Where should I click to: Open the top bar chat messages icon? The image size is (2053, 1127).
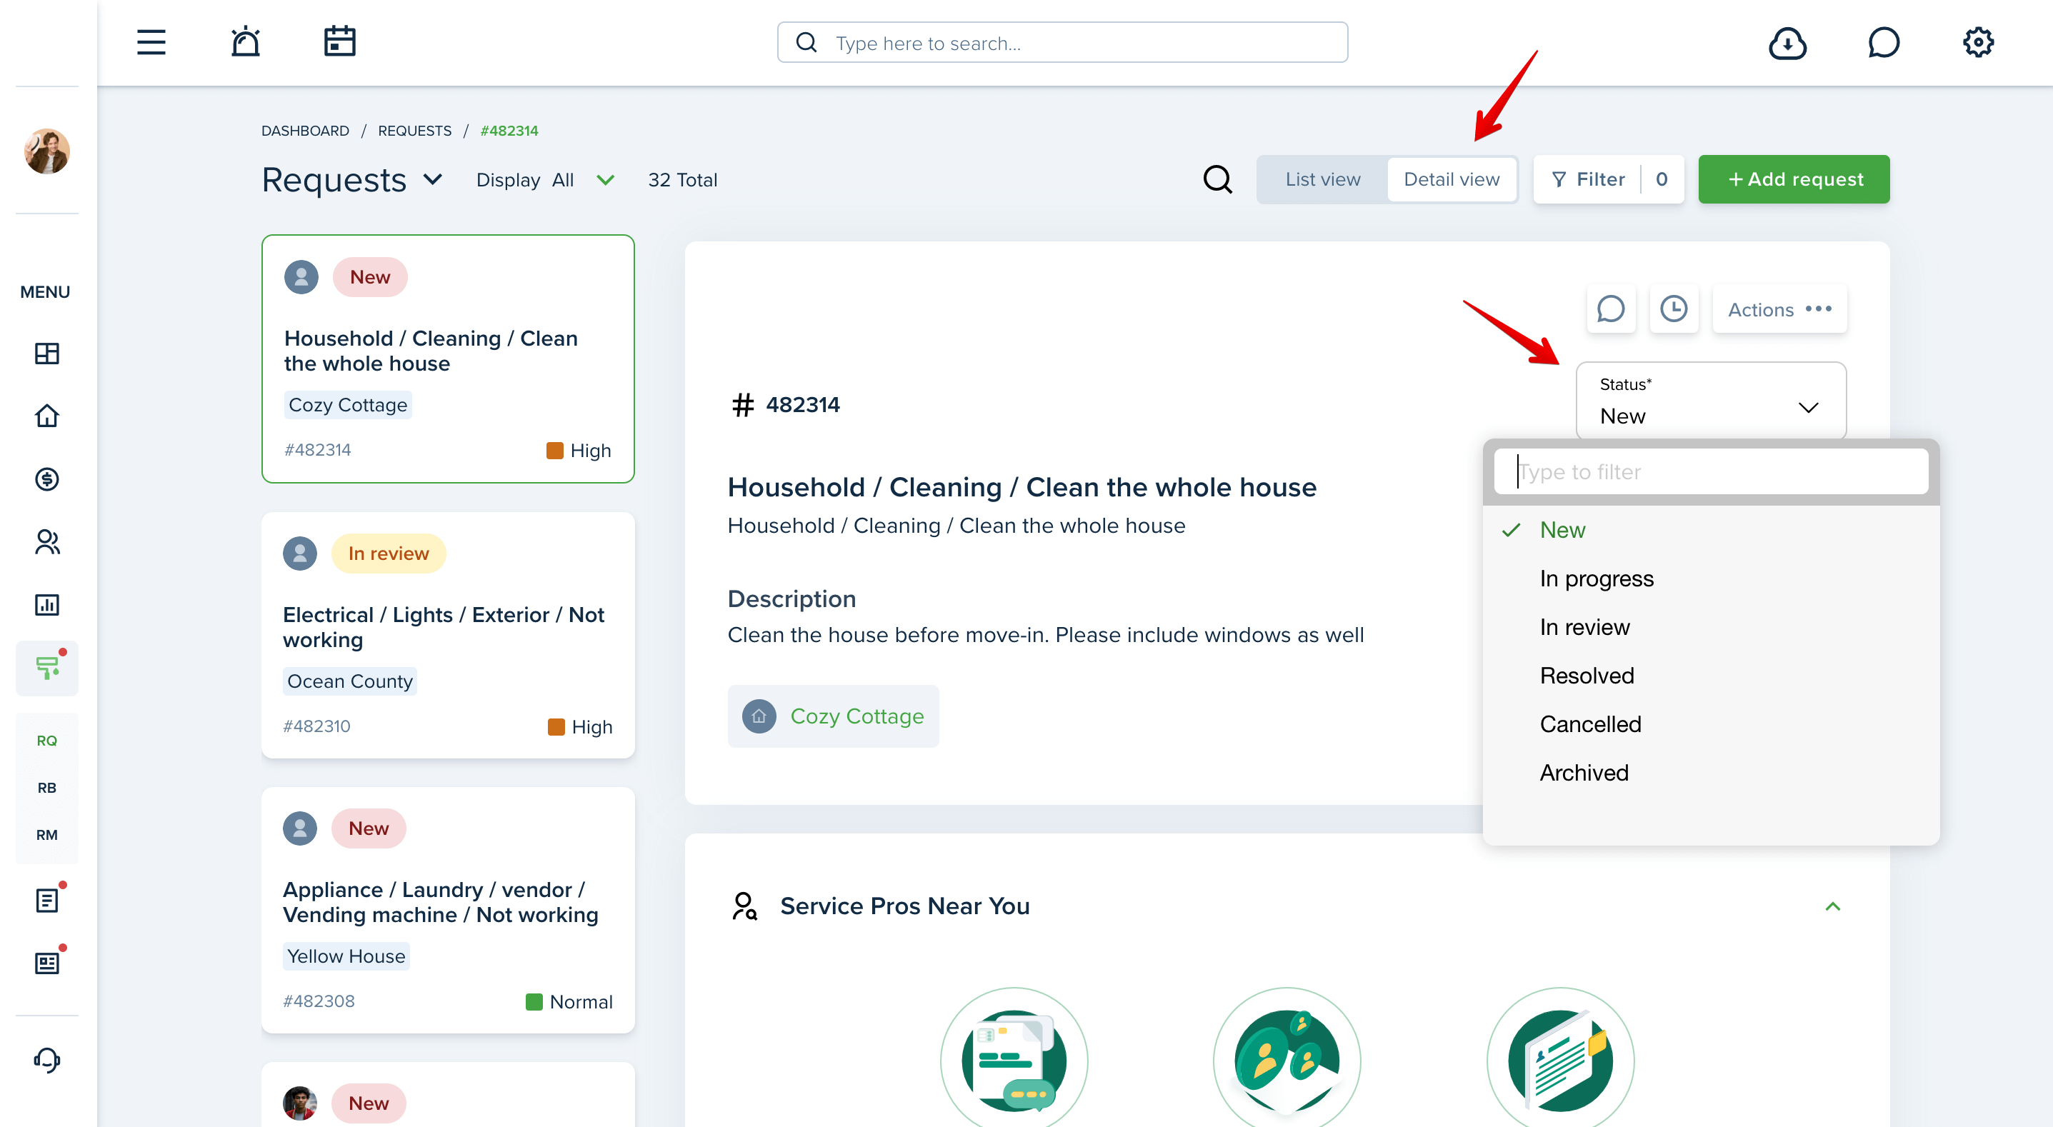[1883, 43]
